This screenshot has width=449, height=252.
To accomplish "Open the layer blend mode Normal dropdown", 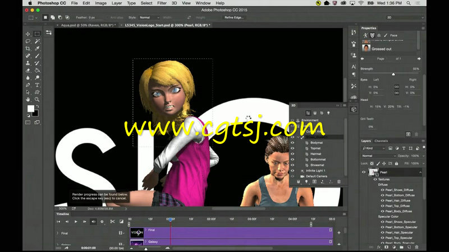I will tap(378, 156).
